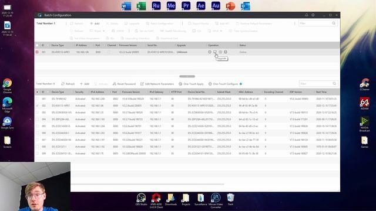376x211 pixels.
Task: Click Refresh in lower toolbar
Action: point(68,84)
